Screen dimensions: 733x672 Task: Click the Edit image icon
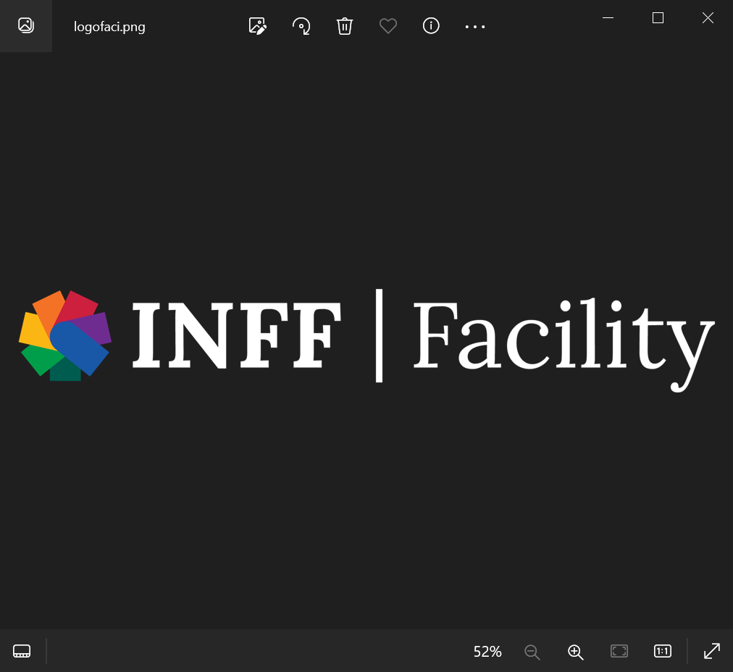pos(258,25)
